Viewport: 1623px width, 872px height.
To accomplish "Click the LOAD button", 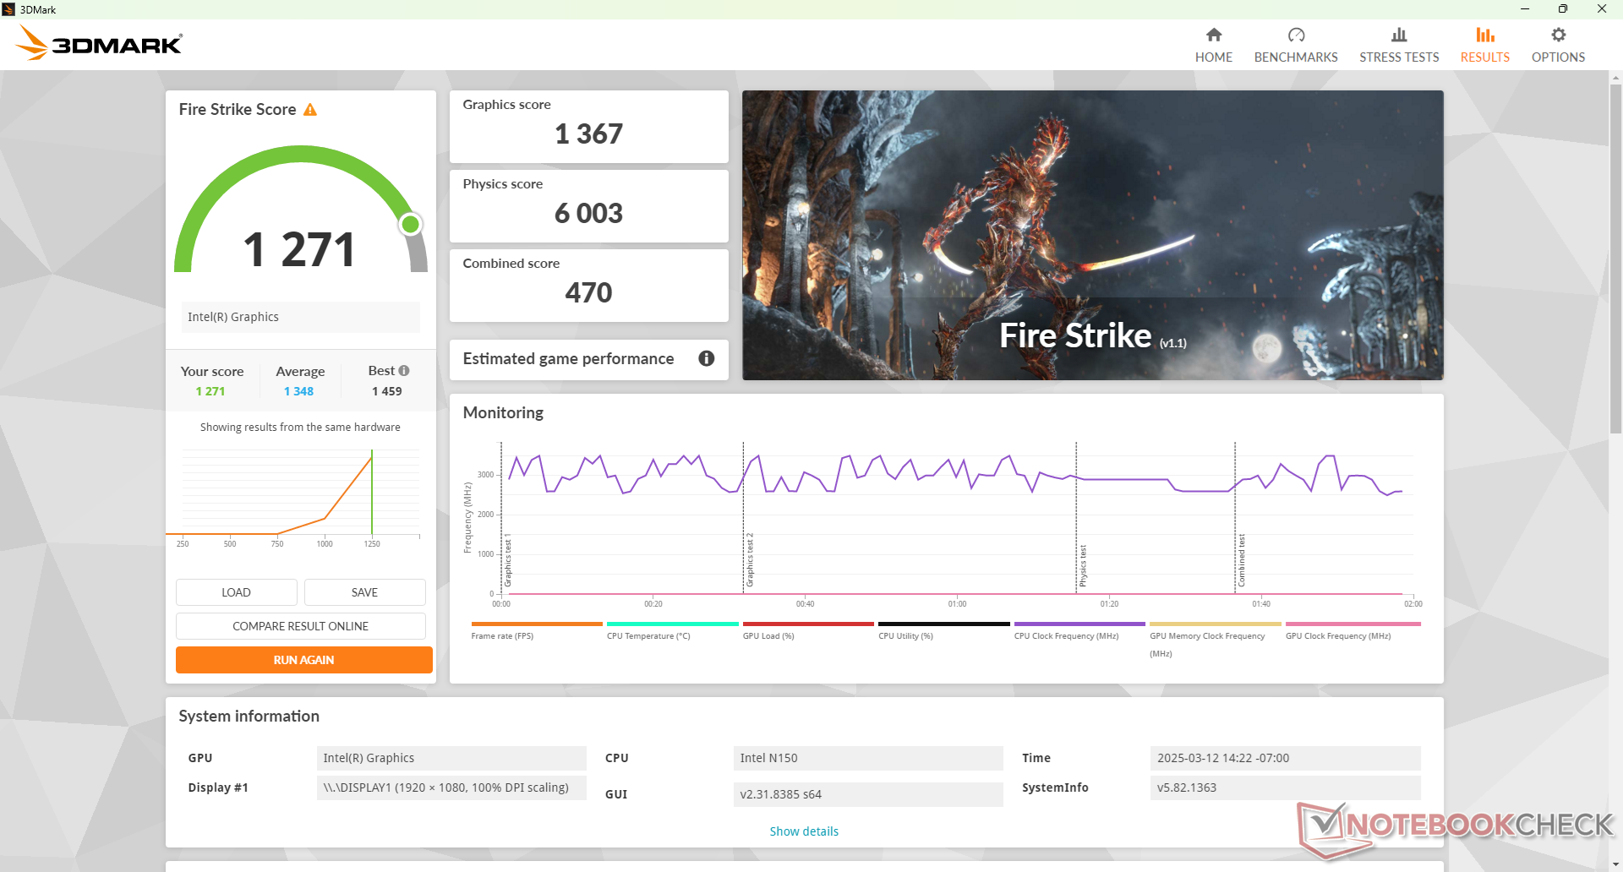I will coord(237,592).
